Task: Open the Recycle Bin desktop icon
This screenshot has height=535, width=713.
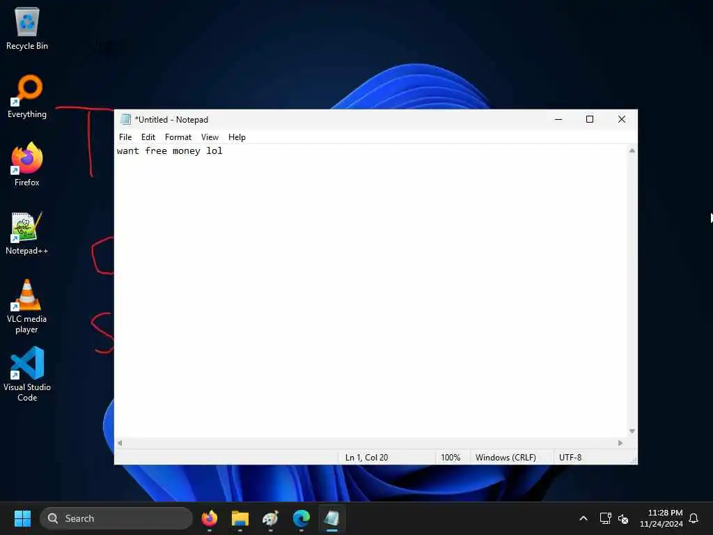Action: [x=27, y=28]
